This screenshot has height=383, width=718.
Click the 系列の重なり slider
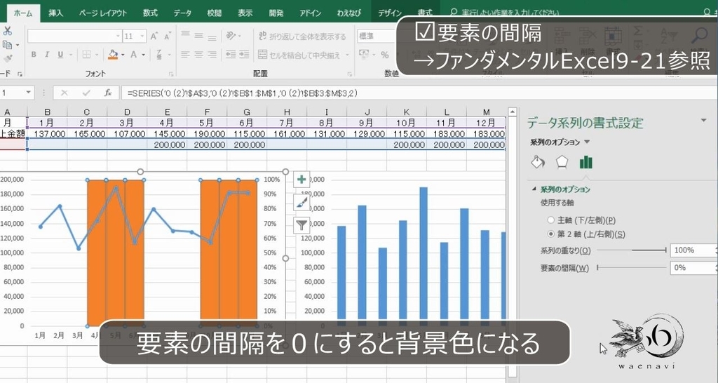tap(632, 250)
